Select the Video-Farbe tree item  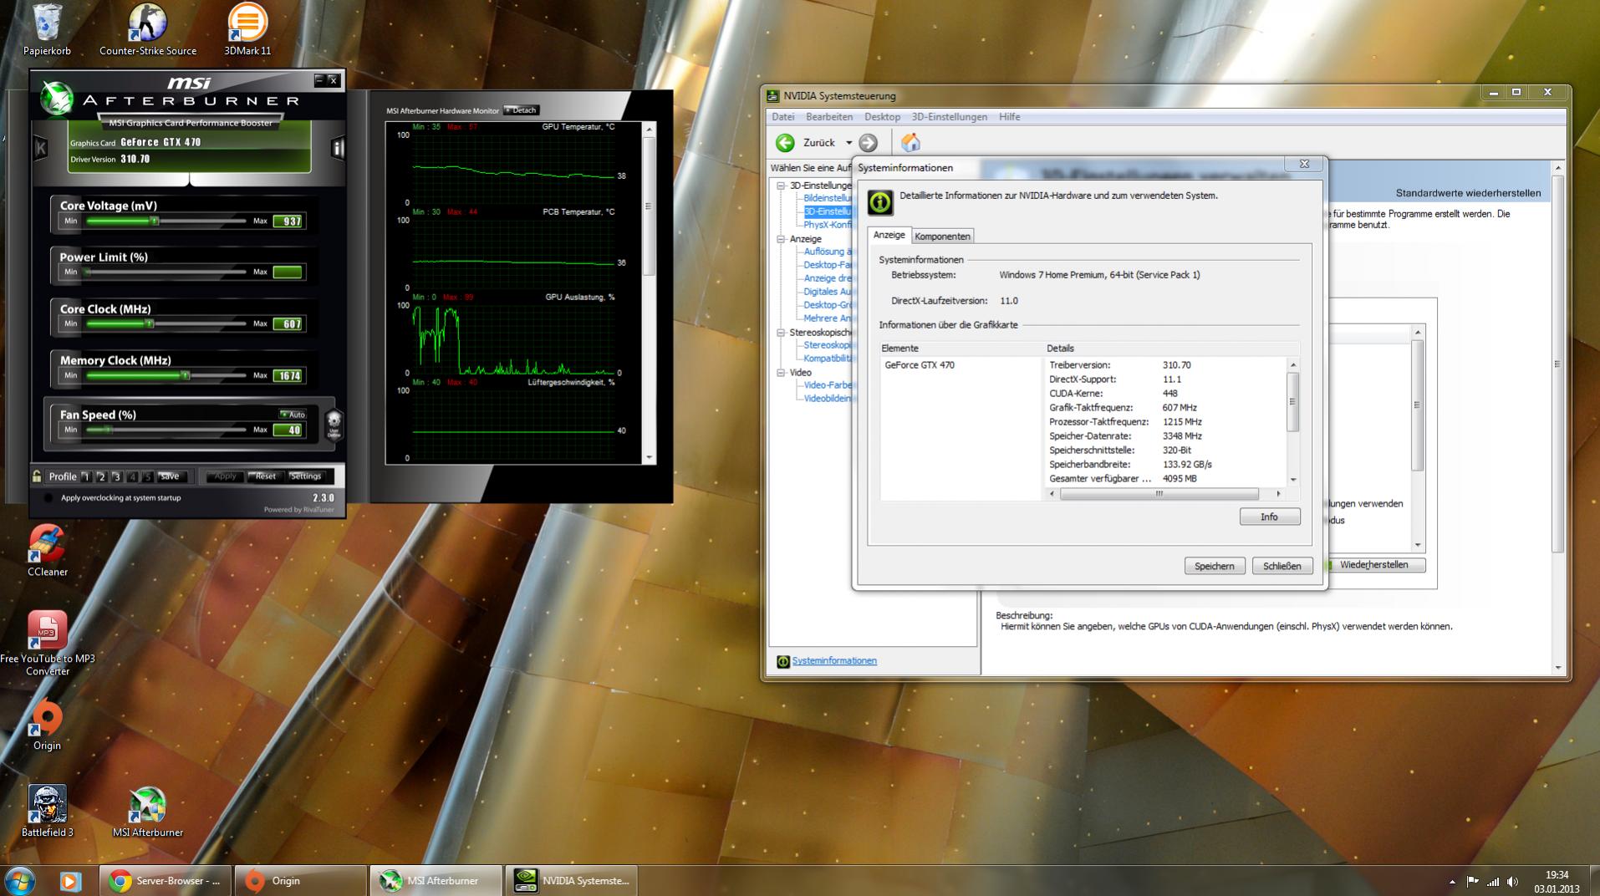tap(828, 385)
